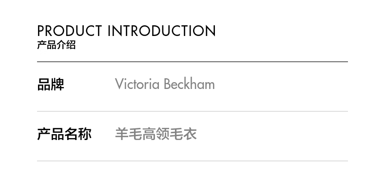The width and height of the screenshot is (385, 176).
Task: Click the letter V starting Victoria
Action: click(119, 84)
